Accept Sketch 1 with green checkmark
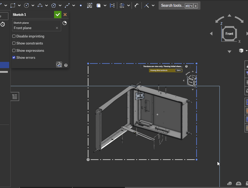The width and height of the screenshot is (248, 188). [x=58, y=15]
